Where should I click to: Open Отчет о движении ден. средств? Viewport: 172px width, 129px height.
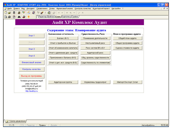[63, 53]
